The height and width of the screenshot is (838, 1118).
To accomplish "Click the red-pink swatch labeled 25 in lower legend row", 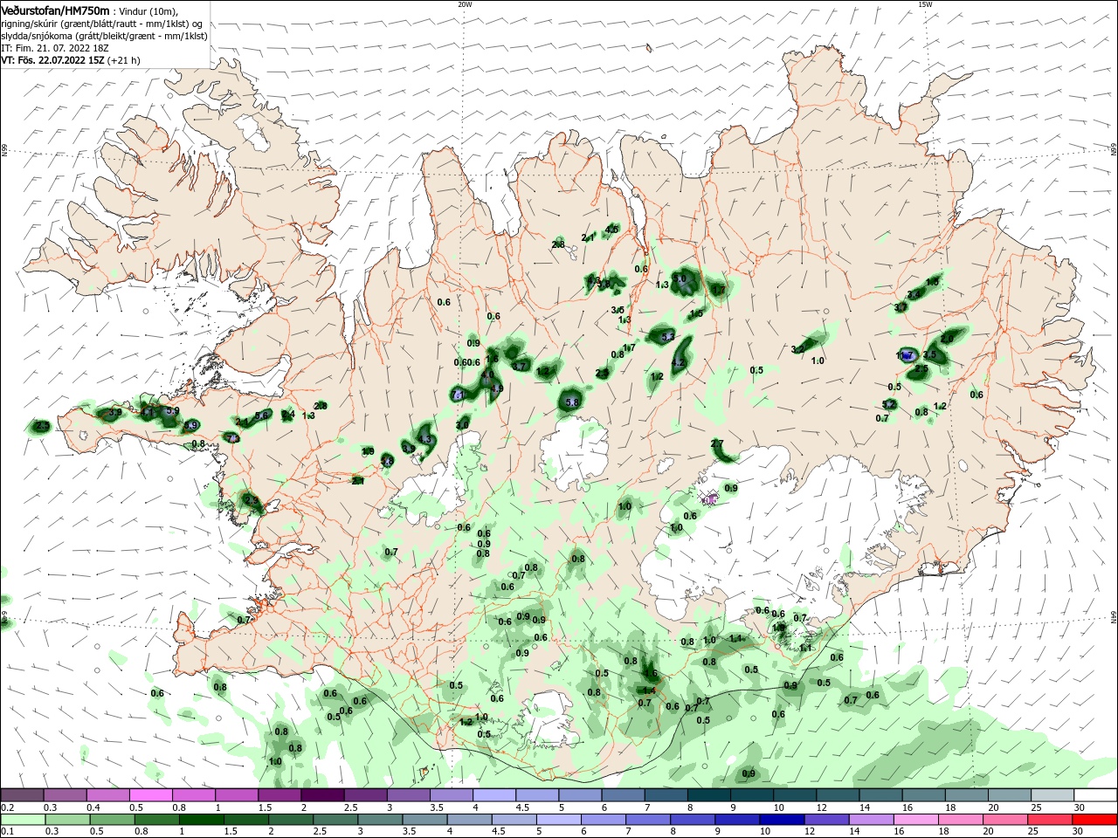I will (x=1049, y=820).
